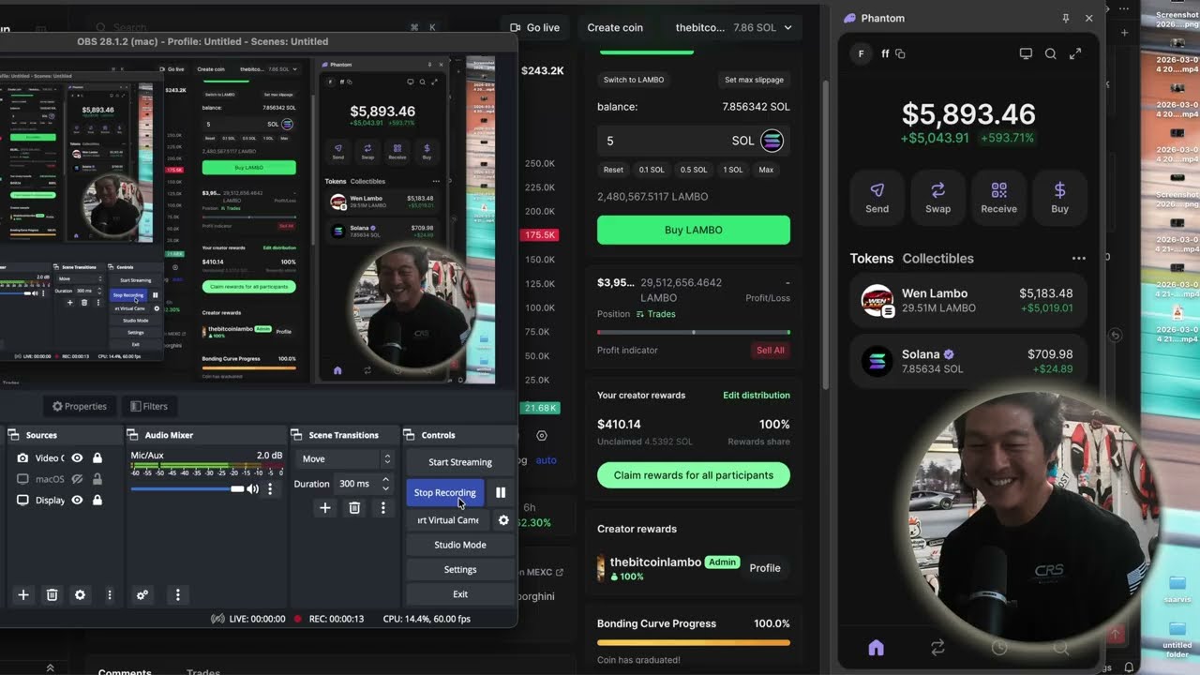The width and height of the screenshot is (1200, 675).
Task: Pin the Phantom extension panel
Action: (x=1065, y=18)
